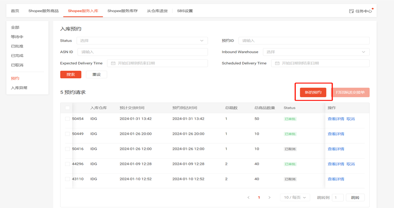The height and width of the screenshot is (208, 394).
Task: Expand the Status dropdown filter
Action: pyautogui.click(x=142, y=41)
